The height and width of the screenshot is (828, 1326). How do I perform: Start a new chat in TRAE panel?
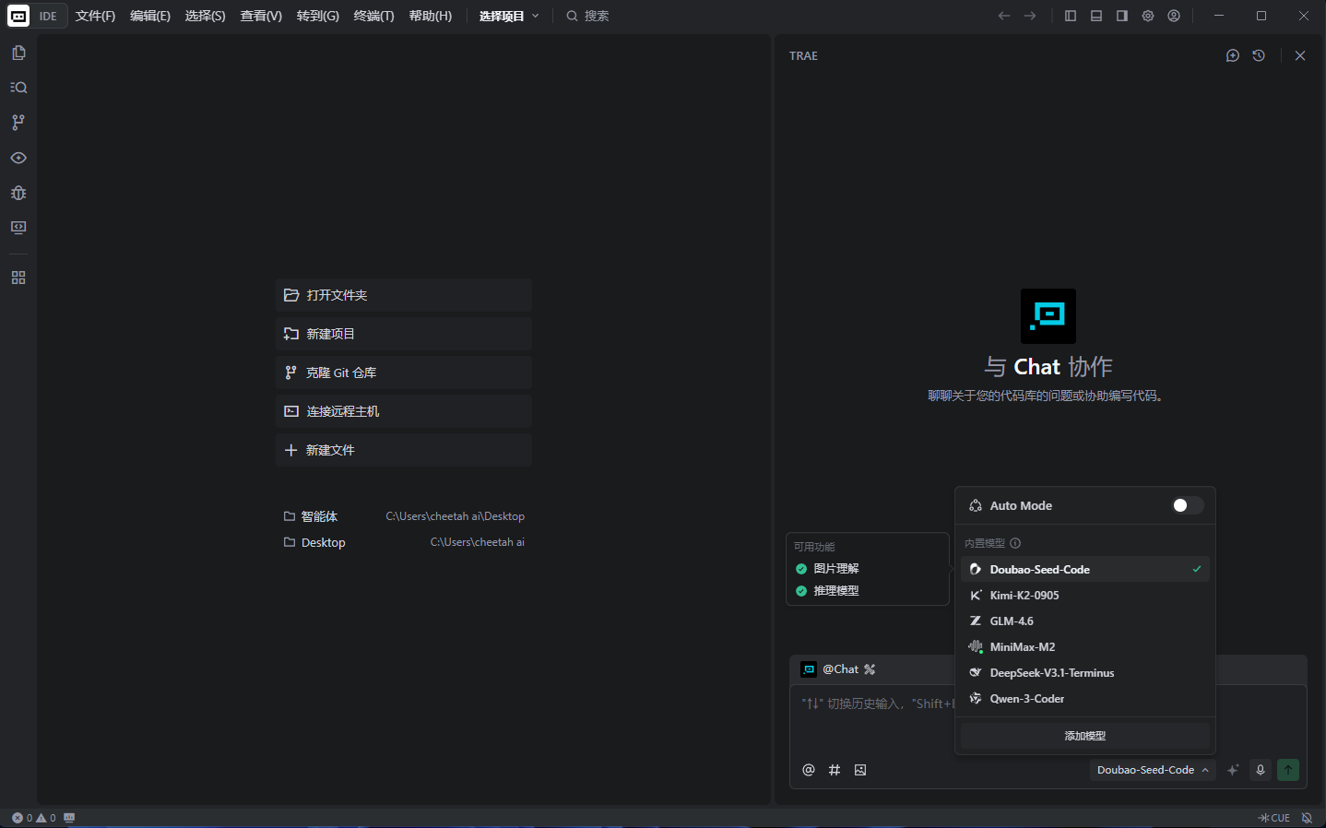click(1233, 55)
